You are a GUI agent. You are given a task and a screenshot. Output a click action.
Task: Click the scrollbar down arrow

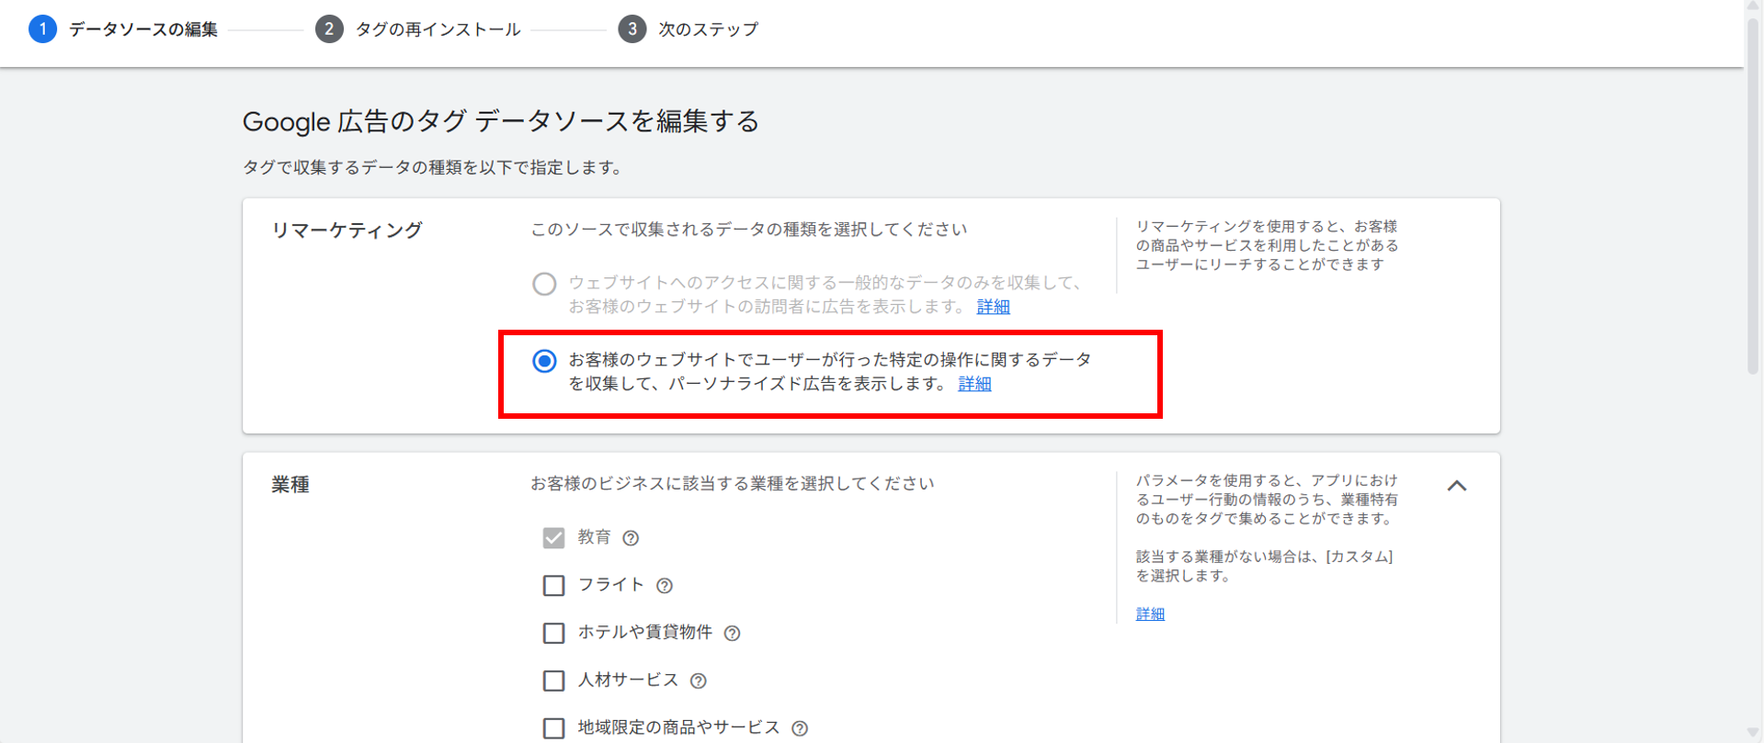(x=1754, y=734)
